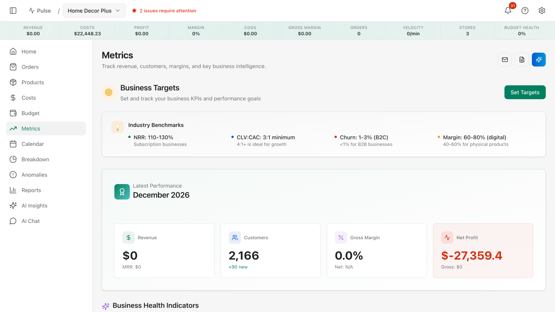555x312 pixels.
Task: Navigate to the Anomalies section
Action: (35, 175)
